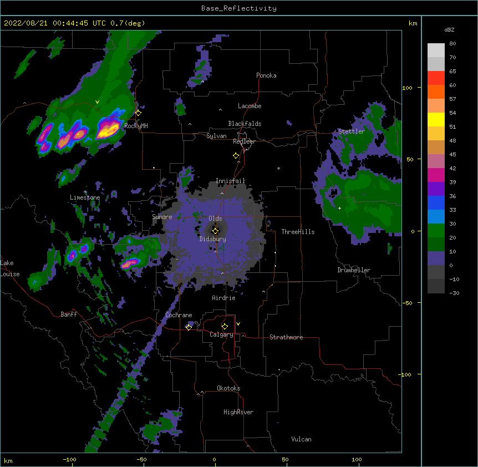
Task: Click the Sundre town label
Action: click(162, 217)
